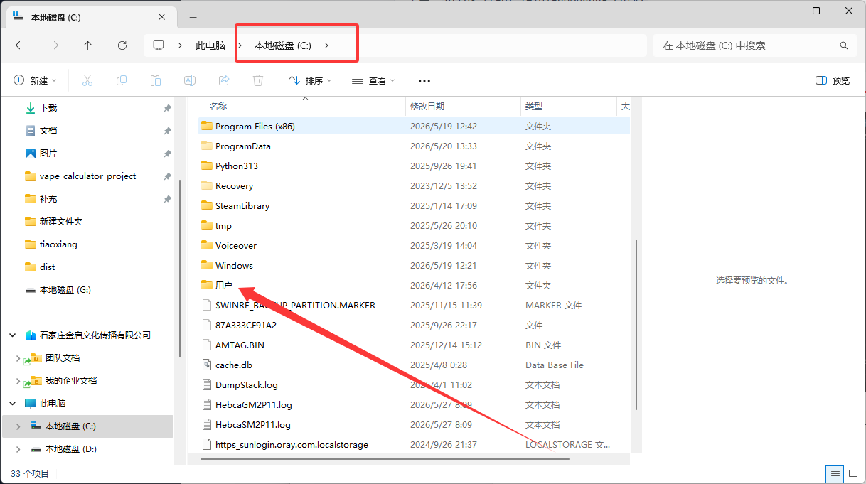Open the 排序 sort dropdown
The height and width of the screenshot is (484, 866).
click(310, 80)
